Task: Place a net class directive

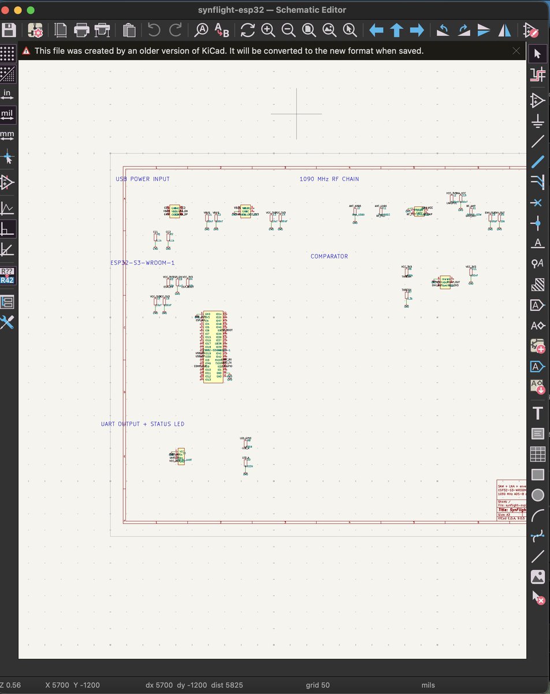Action: coord(538,264)
